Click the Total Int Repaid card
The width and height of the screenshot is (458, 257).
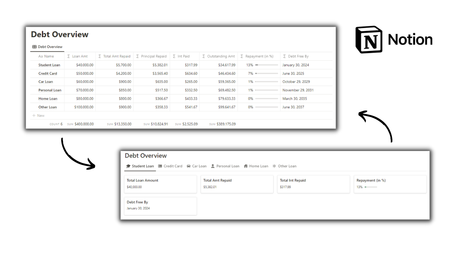point(313,184)
